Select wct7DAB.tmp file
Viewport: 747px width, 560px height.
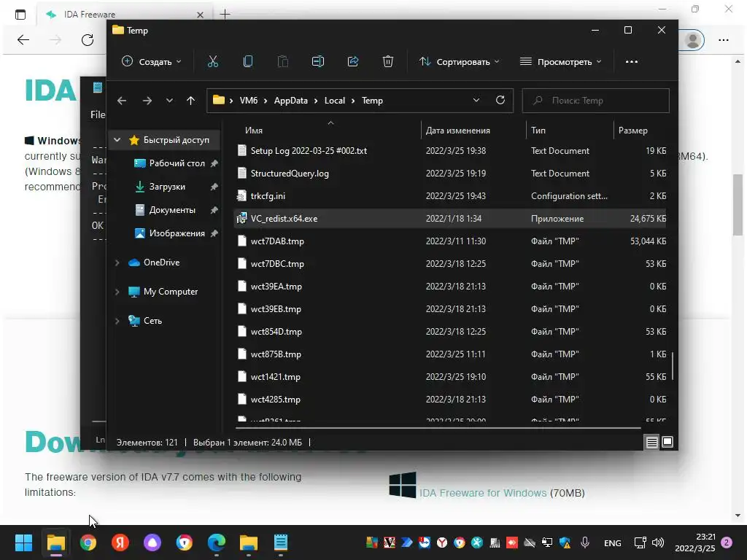click(449, 241)
